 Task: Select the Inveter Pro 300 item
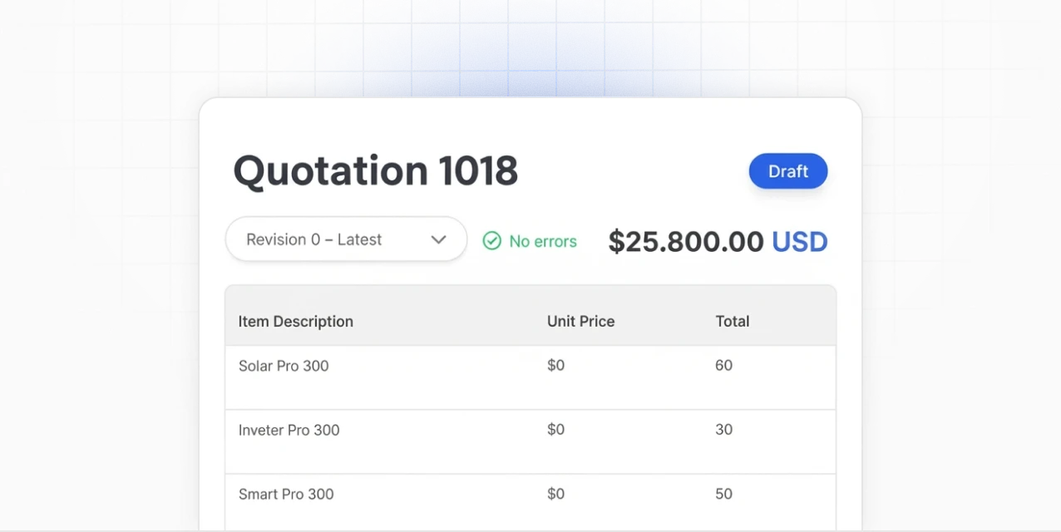click(289, 430)
